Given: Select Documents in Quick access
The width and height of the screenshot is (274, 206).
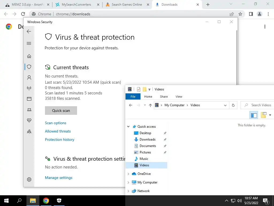Looking at the screenshot, I should point(148,146).
